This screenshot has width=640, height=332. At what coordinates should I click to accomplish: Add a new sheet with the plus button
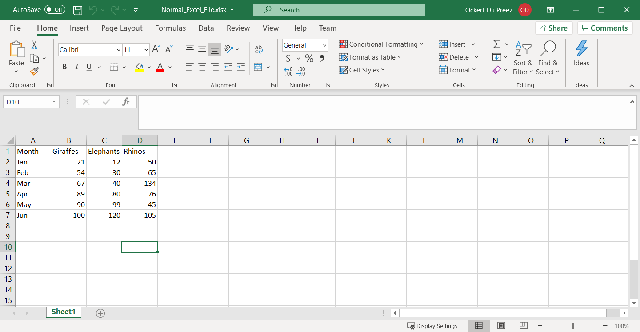pos(100,313)
